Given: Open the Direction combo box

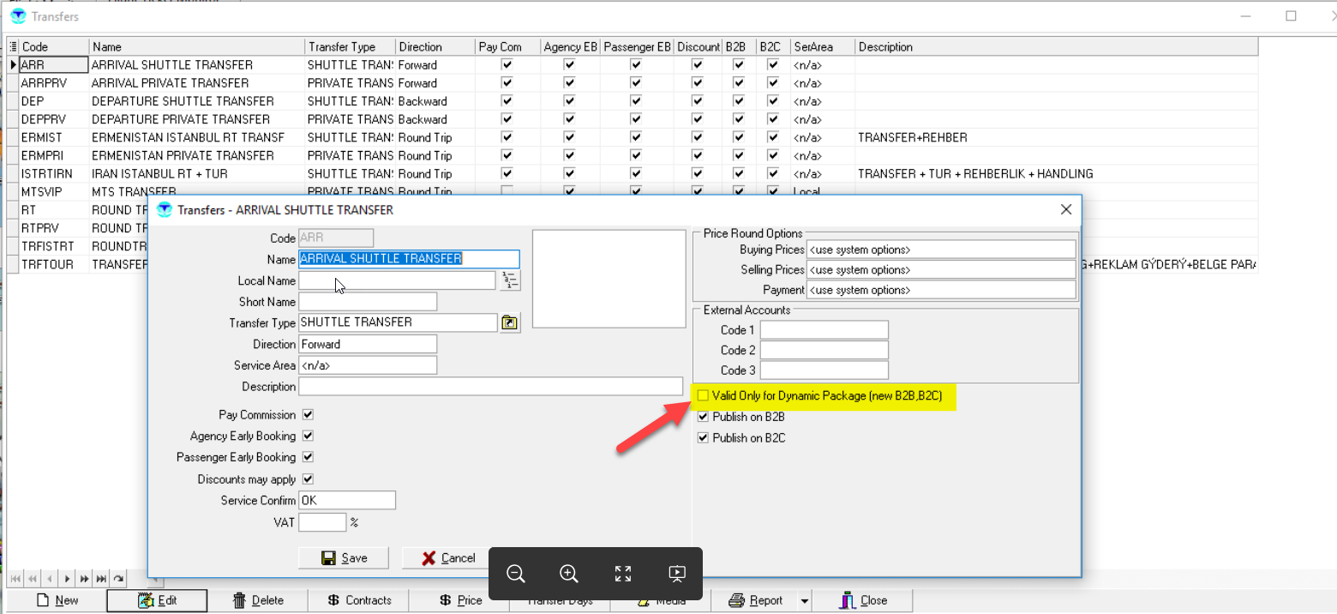Looking at the screenshot, I should pos(368,344).
